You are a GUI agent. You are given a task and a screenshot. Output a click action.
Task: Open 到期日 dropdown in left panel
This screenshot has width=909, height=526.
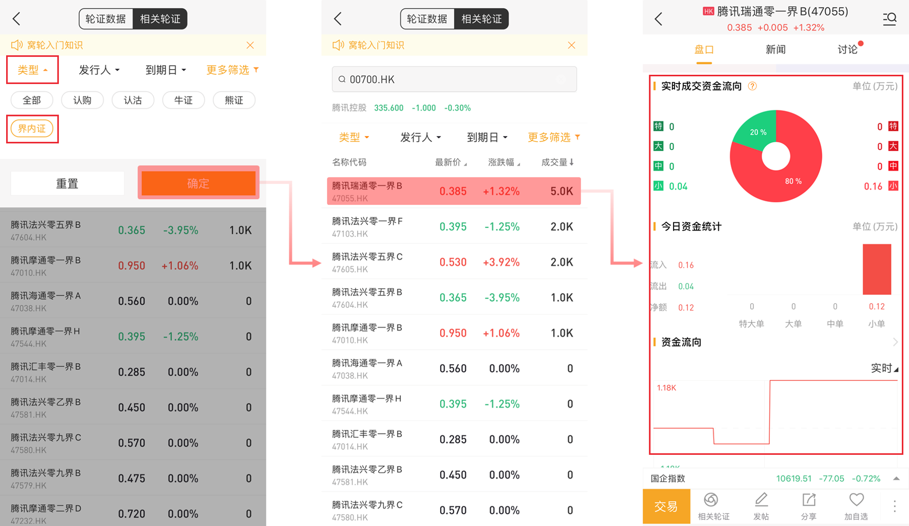[x=165, y=70]
